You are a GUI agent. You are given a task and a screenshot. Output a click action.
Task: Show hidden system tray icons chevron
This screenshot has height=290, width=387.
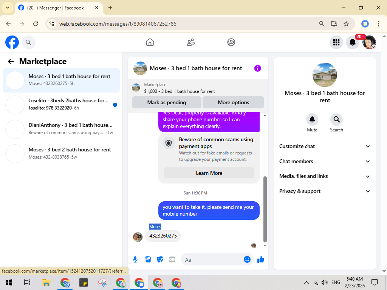coord(306,282)
